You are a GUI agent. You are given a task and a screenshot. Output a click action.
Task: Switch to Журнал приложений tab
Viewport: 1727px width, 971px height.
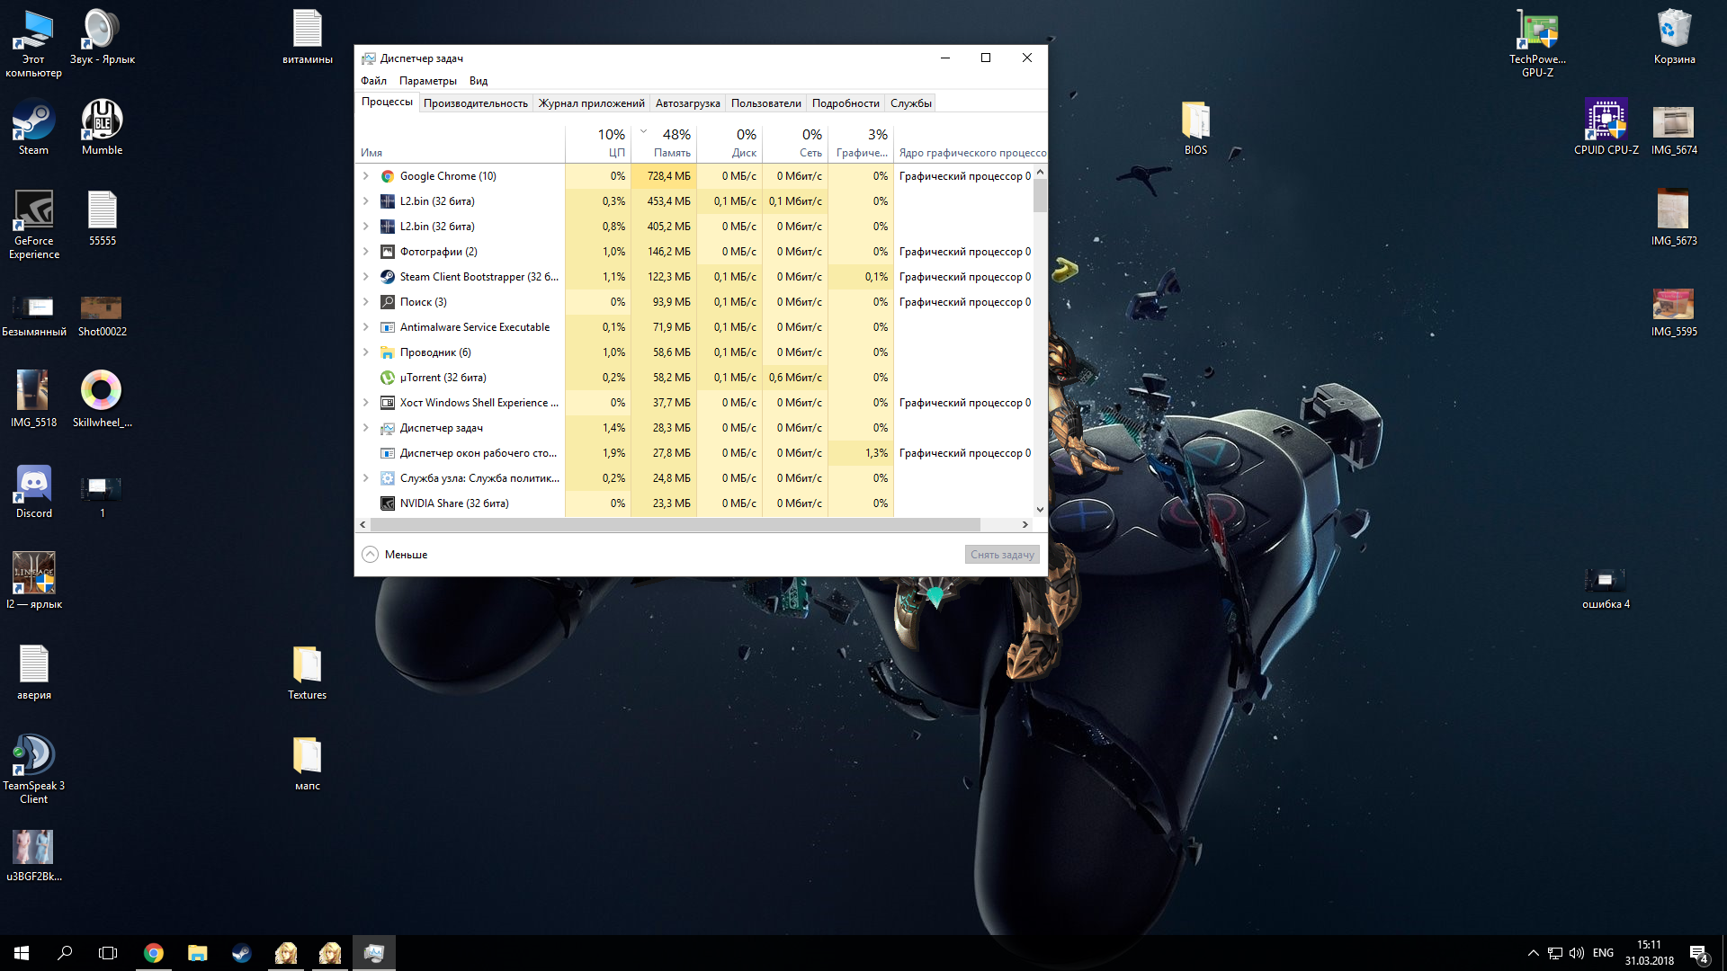click(x=592, y=103)
